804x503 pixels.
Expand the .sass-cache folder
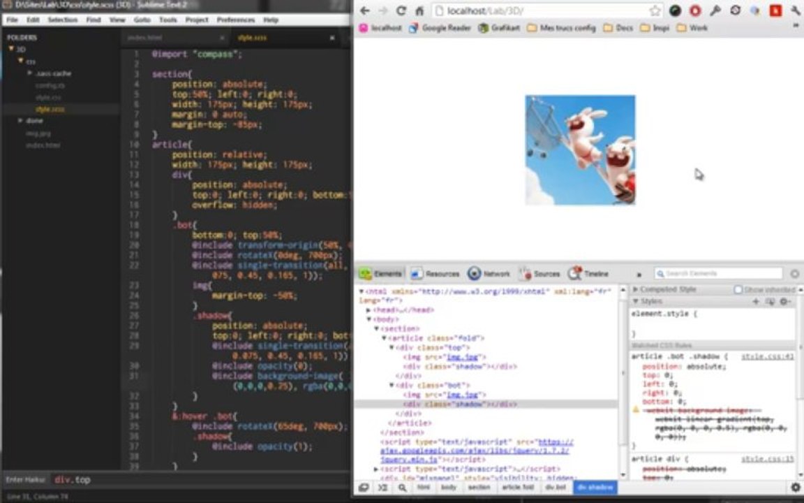tap(30, 73)
